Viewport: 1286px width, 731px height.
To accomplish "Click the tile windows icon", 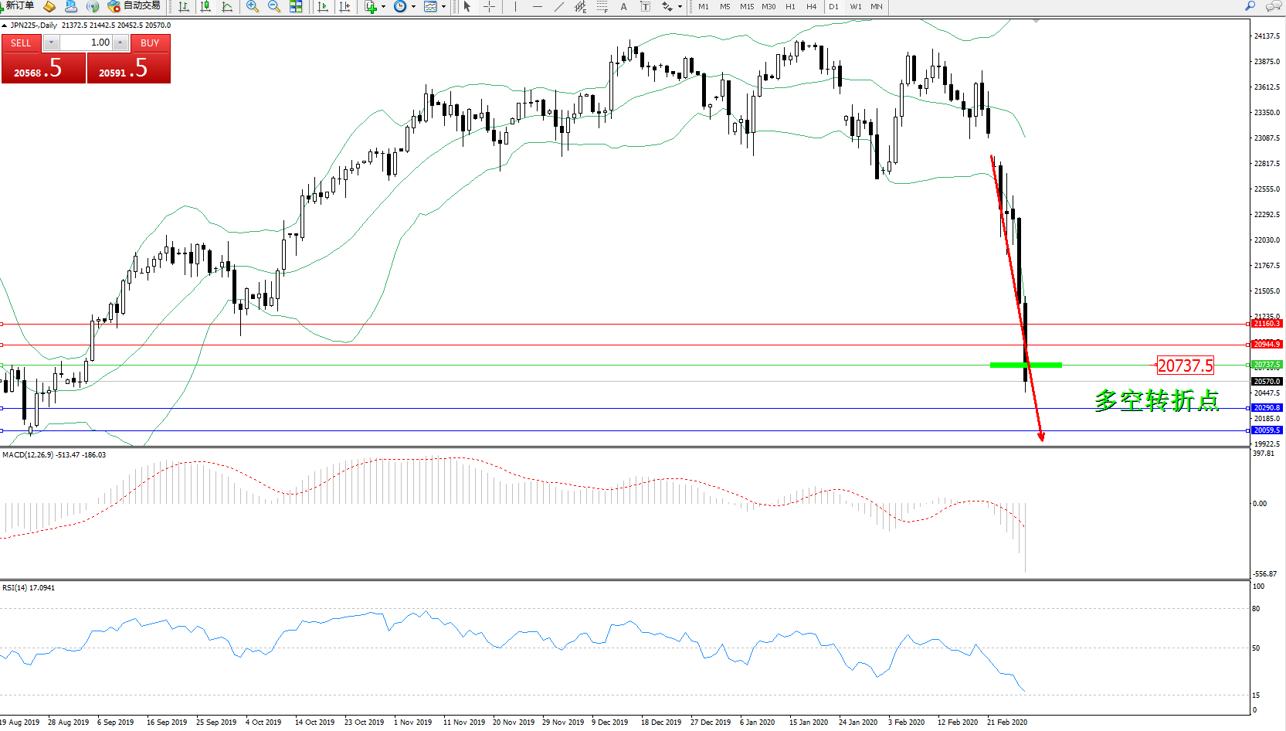I will (x=296, y=7).
